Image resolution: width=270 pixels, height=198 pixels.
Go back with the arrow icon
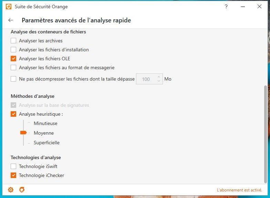tap(11, 20)
